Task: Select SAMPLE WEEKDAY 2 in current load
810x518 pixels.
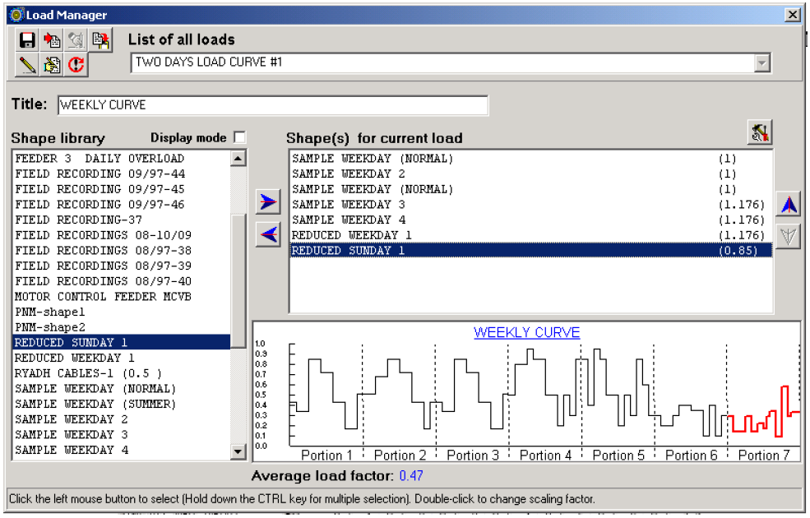Action: point(531,174)
